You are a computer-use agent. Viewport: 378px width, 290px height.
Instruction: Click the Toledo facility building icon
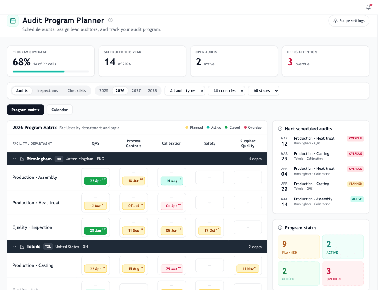coord(22,247)
